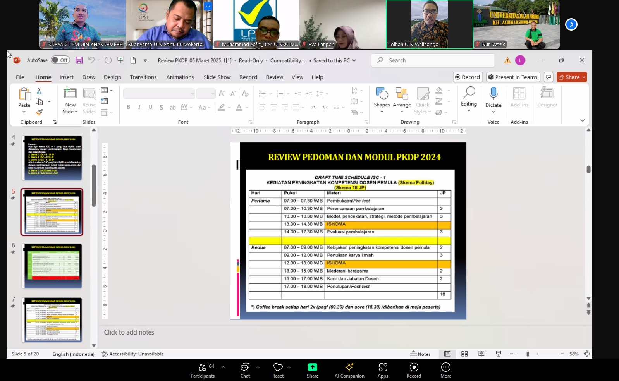This screenshot has width=619, height=381.
Task: Click the Clear All Formatting icon
Action: [245, 93]
